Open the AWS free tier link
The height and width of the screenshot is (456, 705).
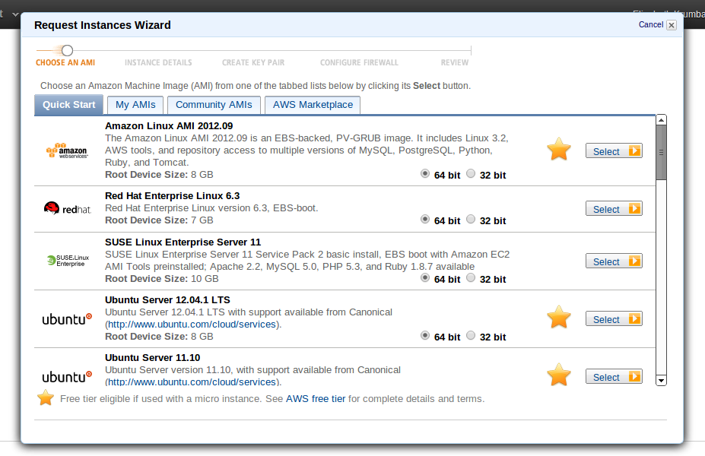click(316, 399)
